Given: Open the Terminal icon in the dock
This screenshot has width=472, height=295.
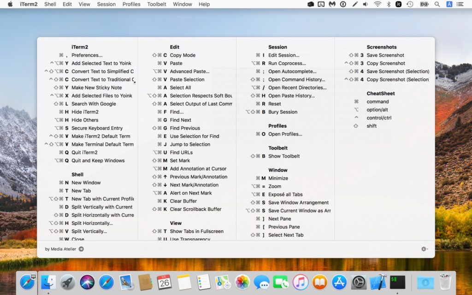Looking at the screenshot, I should click(x=397, y=282).
